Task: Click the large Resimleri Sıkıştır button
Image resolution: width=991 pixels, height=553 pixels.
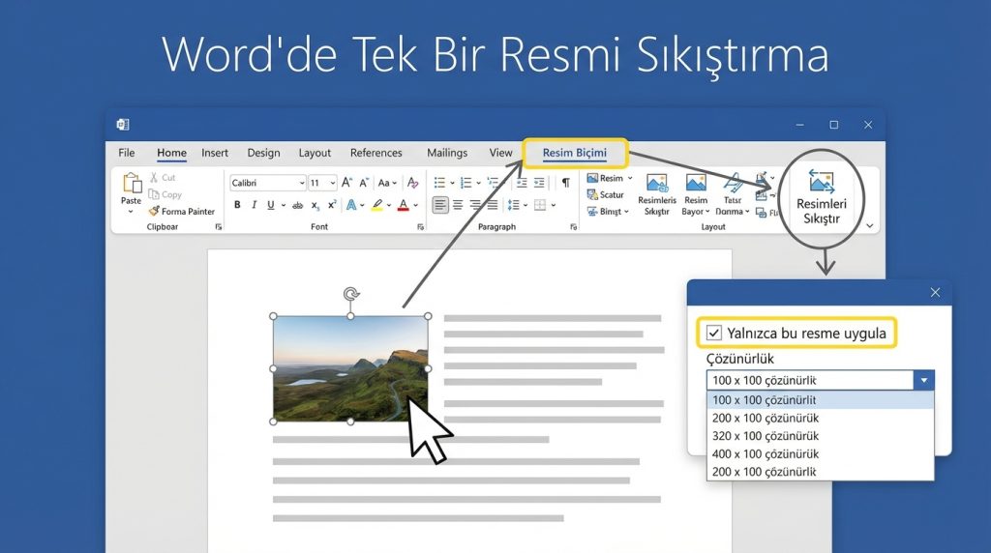Action: pos(821,197)
